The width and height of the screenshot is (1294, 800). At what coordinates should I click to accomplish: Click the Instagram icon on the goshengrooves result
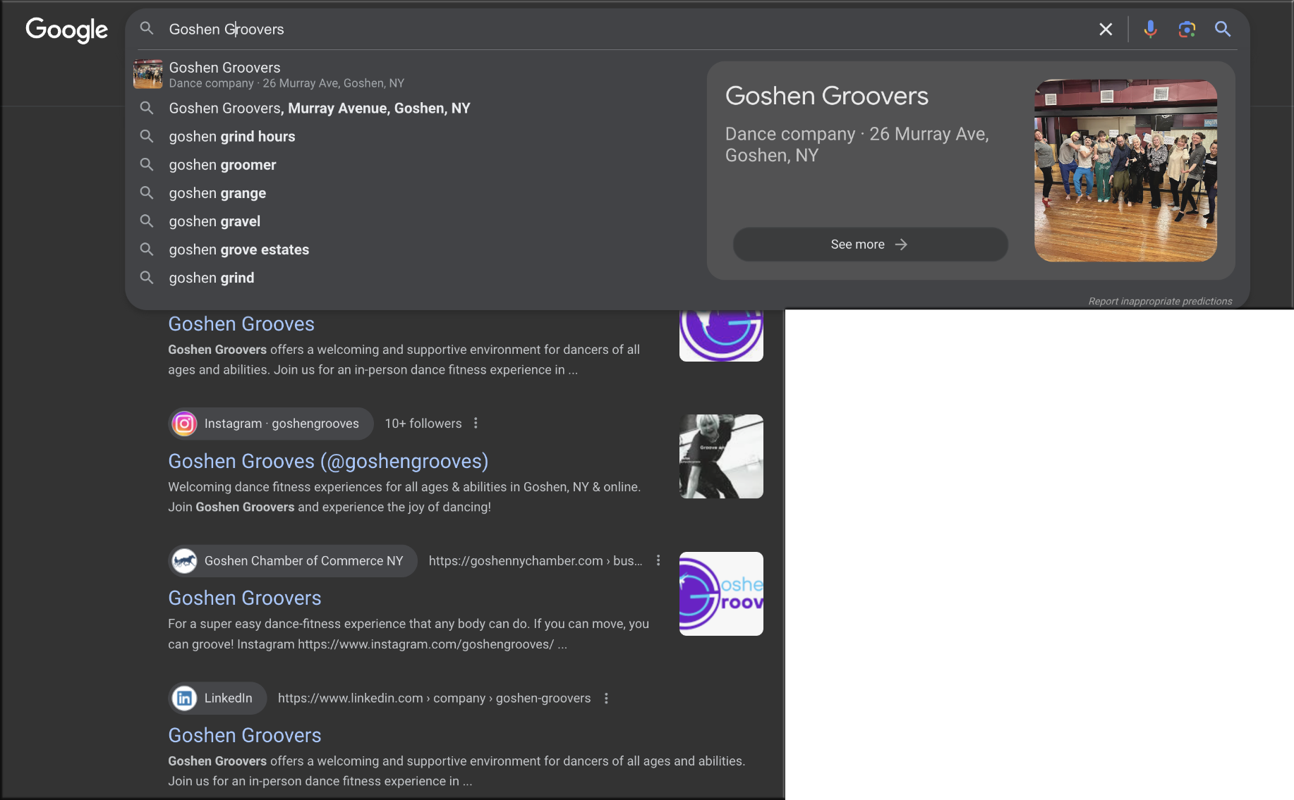tap(184, 423)
